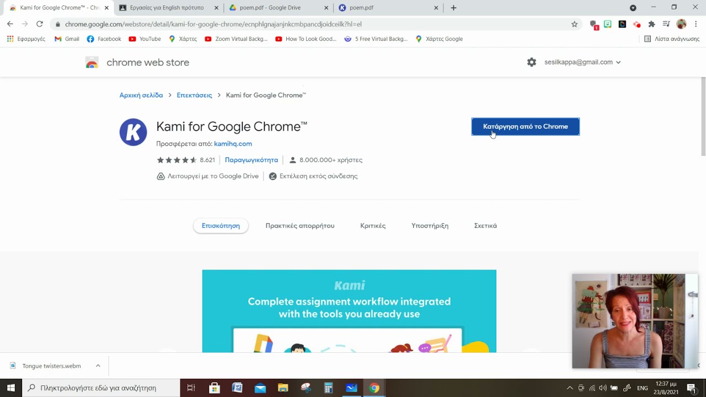Close the poem.pdf - Google Drive tab
706x397 pixels.
tap(327, 8)
